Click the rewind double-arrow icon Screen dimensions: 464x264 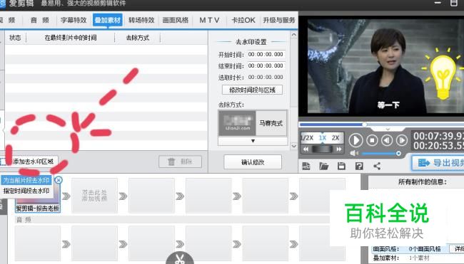coord(306,149)
